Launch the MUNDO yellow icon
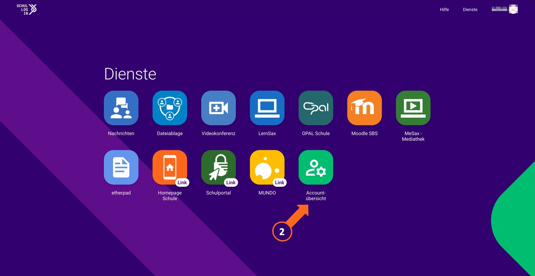This screenshot has width=535, height=276. (x=267, y=167)
